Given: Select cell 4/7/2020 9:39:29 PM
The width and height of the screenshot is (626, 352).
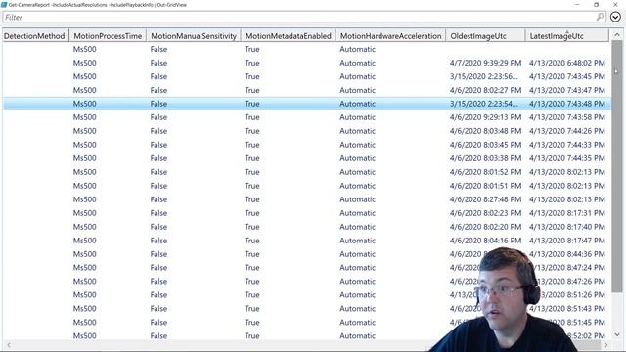Looking at the screenshot, I should (485, 63).
